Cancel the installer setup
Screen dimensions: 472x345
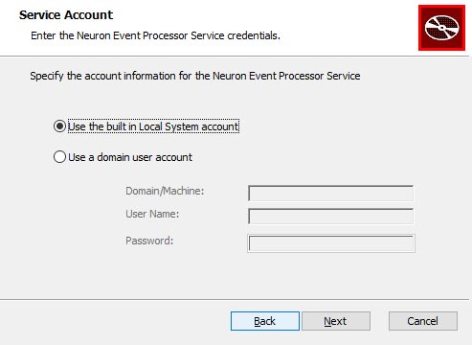(423, 321)
